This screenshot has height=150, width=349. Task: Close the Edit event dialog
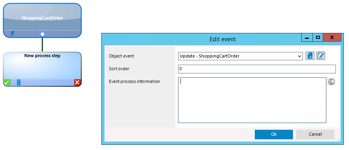tap(332, 38)
